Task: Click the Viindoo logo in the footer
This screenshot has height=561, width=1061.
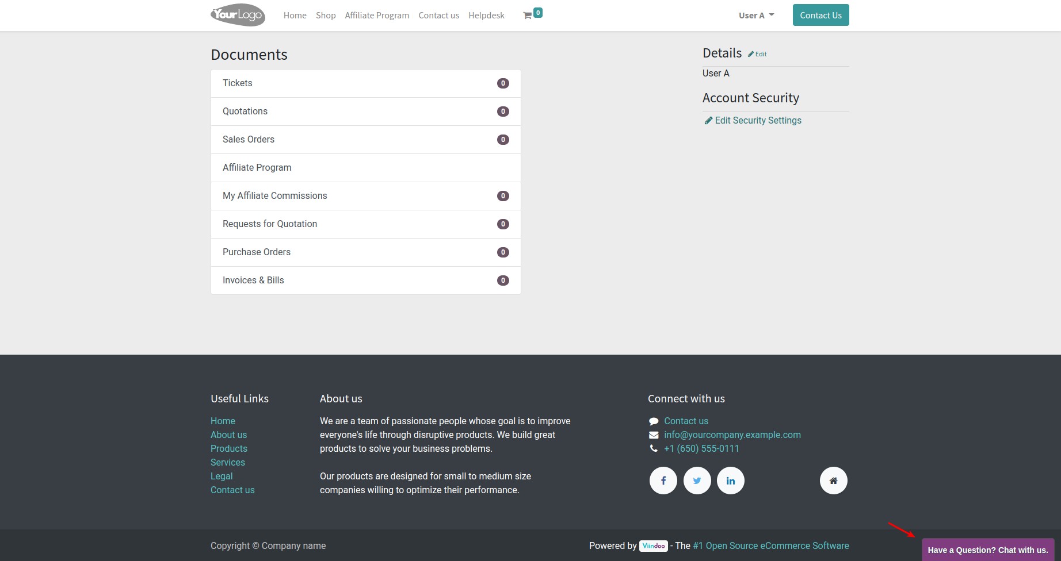Action: pos(654,546)
